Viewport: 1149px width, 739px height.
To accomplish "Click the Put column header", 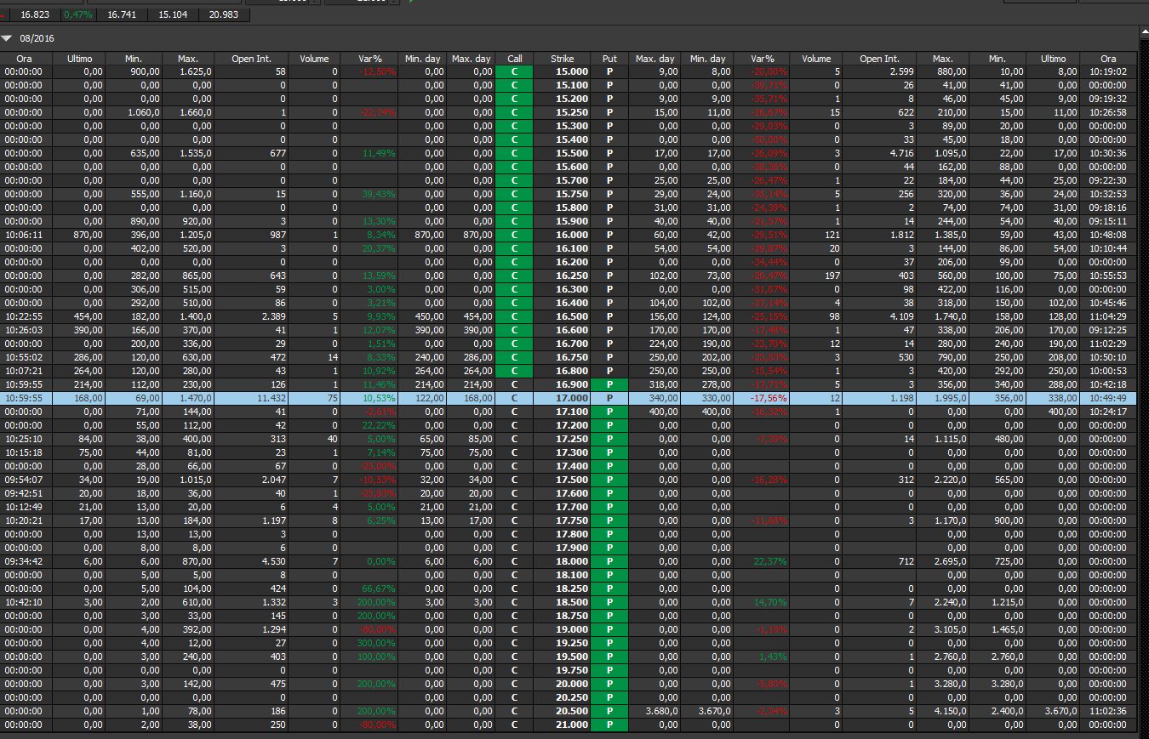I will 609,59.
